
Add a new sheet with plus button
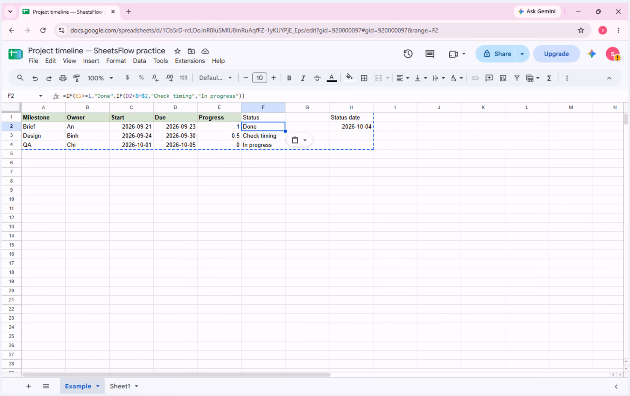[x=29, y=386]
